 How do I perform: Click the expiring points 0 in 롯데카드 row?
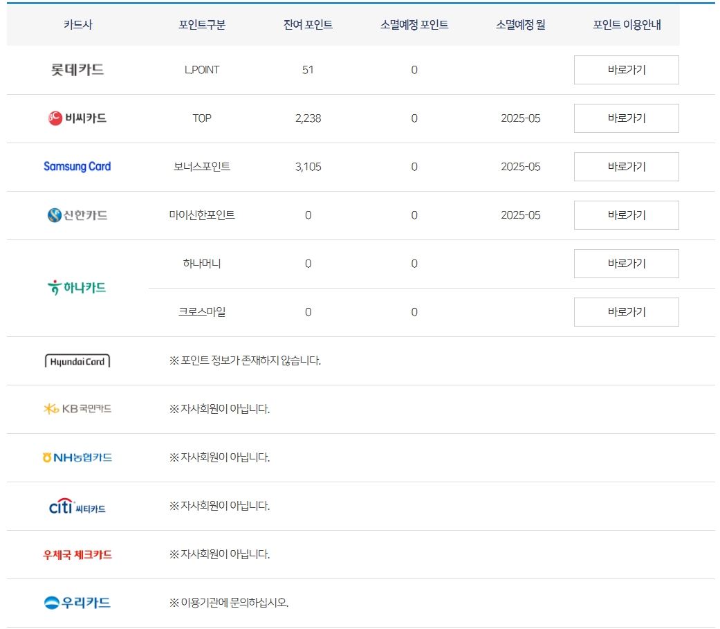(x=414, y=70)
